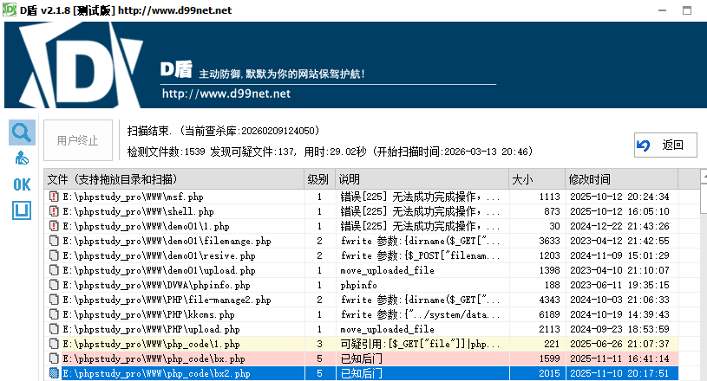Click the warning icon beside shell.php
This screenshot has width=707, height=381.
click(x=54, y=211)
